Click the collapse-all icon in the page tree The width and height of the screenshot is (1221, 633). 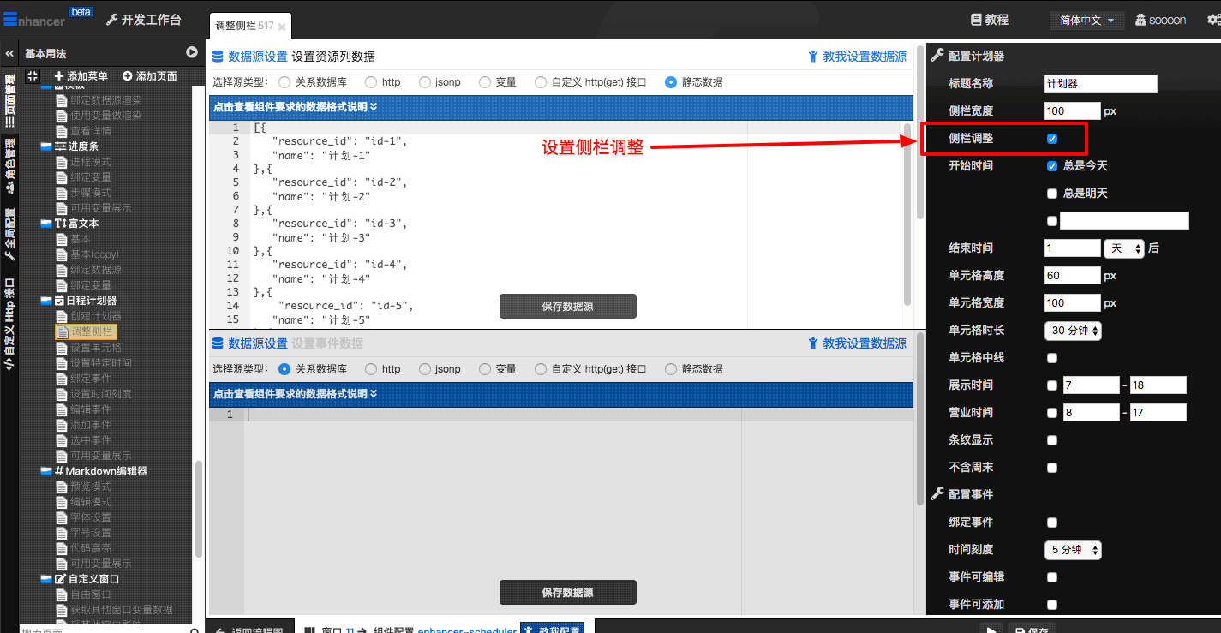coord(33,76)
